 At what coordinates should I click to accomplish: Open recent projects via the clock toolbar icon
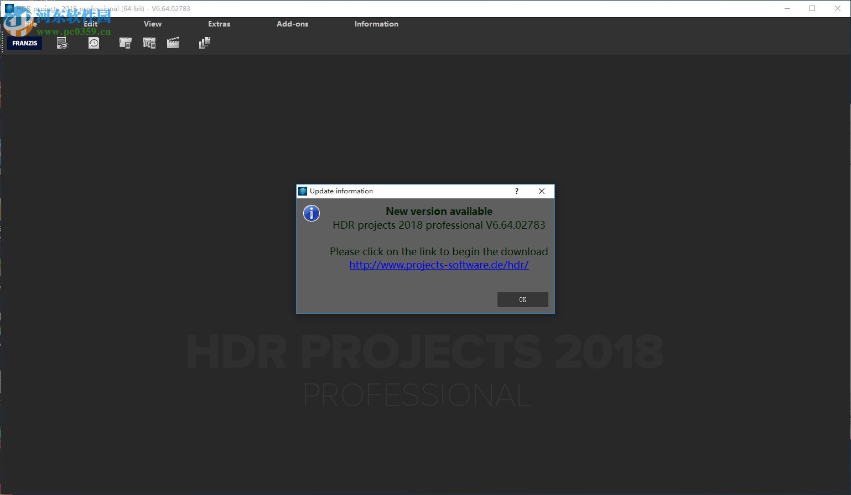click(x=94, y=43)
